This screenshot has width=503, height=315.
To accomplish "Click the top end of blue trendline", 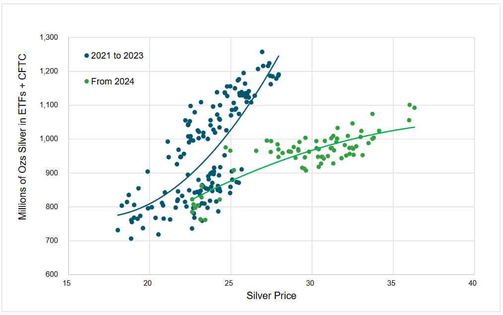I will [x=278, y=56].
